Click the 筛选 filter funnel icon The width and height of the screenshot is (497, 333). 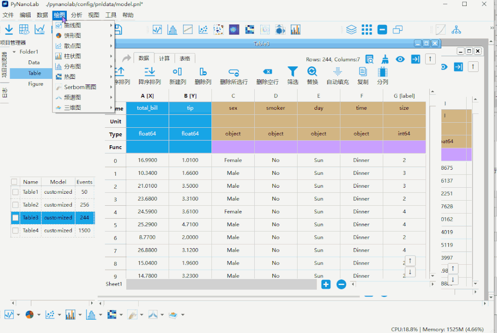292,71
